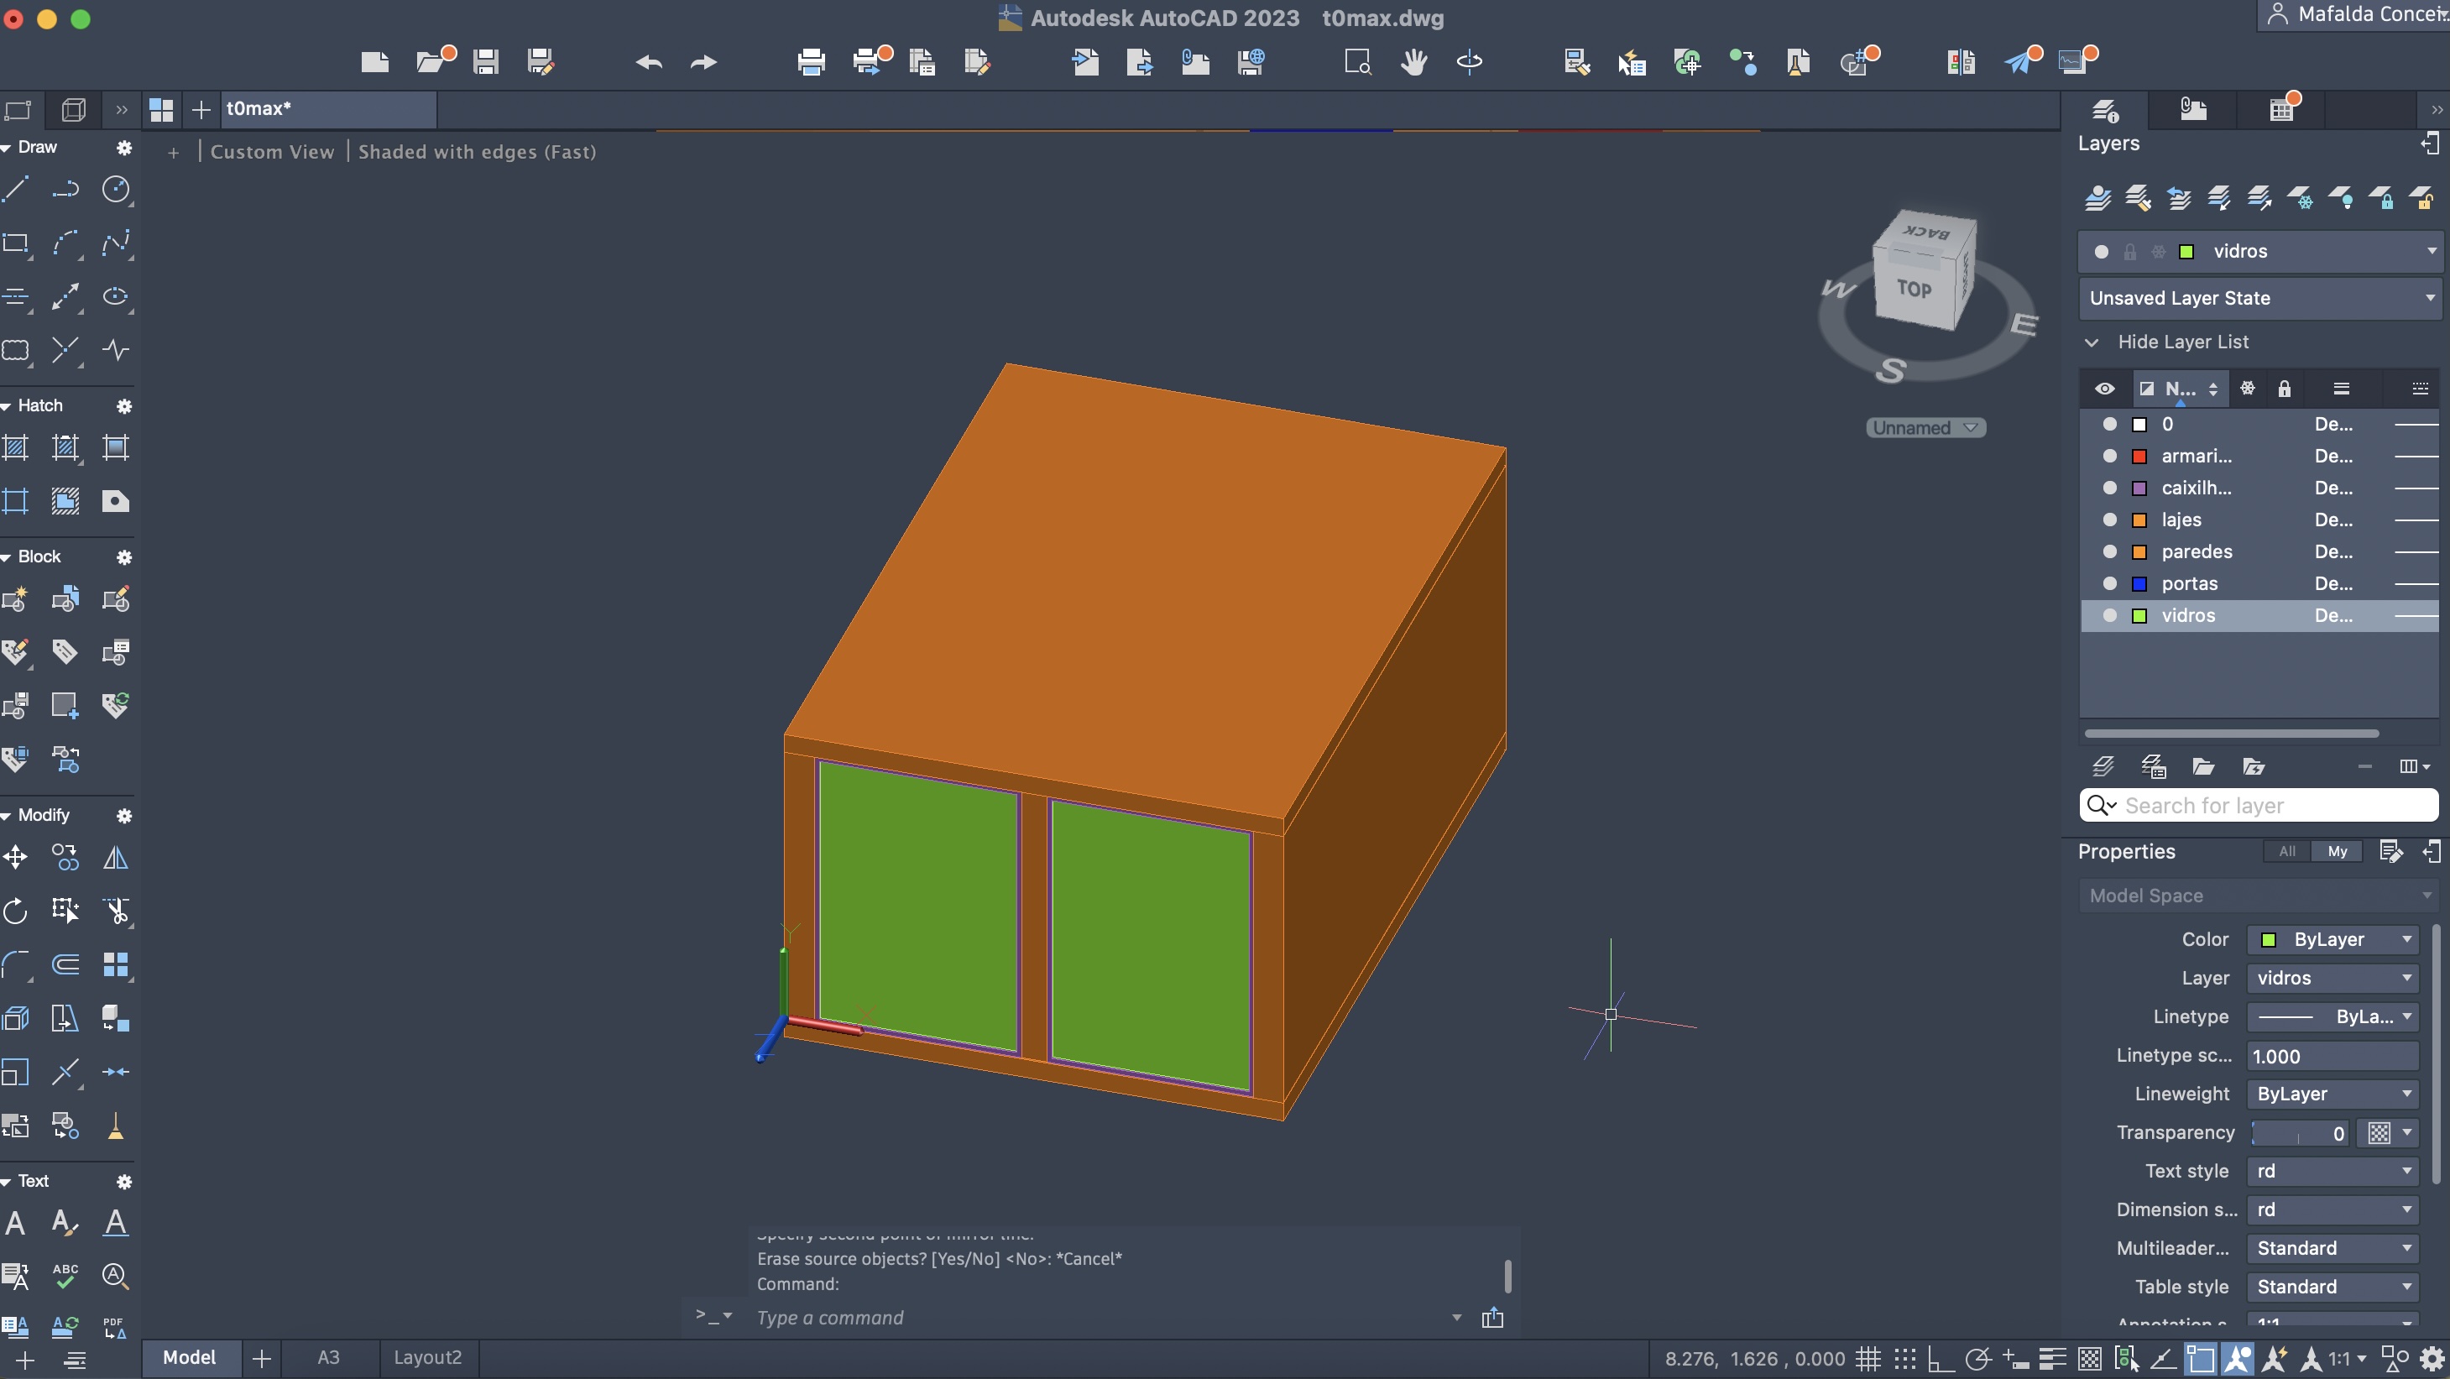This screenshot has width=2450, height=1379.
Task: Toggle grid display in status bar
Action: point(1868,1358)
